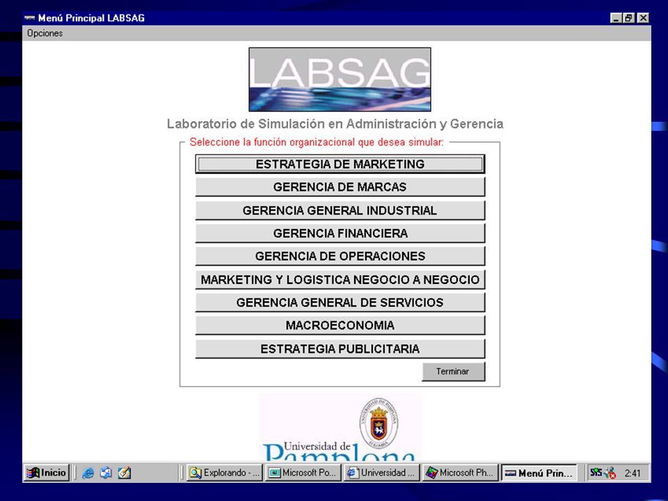The height and width of the screenshot is (501, 668).
Task: Choose ESTRATEGIA PUBLICITARIA simulation
Action: point(340,349)
